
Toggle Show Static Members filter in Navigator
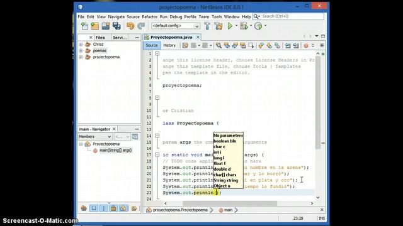click(x=103, y=208)
